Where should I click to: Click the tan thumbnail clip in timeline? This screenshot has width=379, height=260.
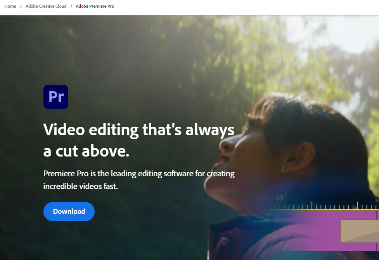click(x=360, y=231)
